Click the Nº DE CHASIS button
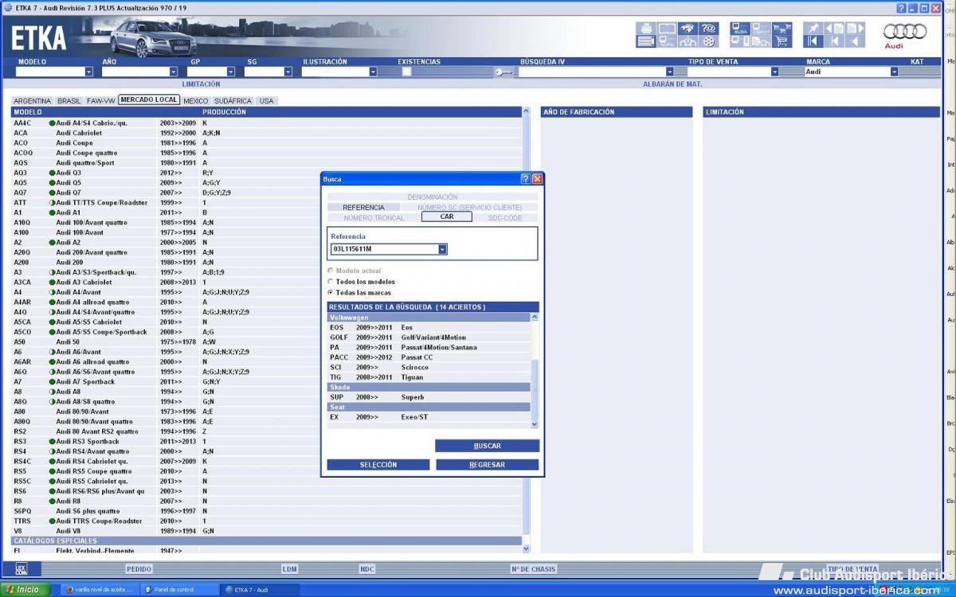Screen dimensions: 956x597 [x=533, y=569]
